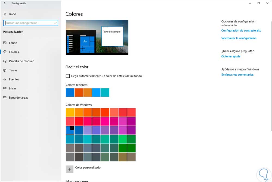This screenshot has width=272, height=182.
Task: Select the olive-gold swatch in the bottom row
Action: 123,157
